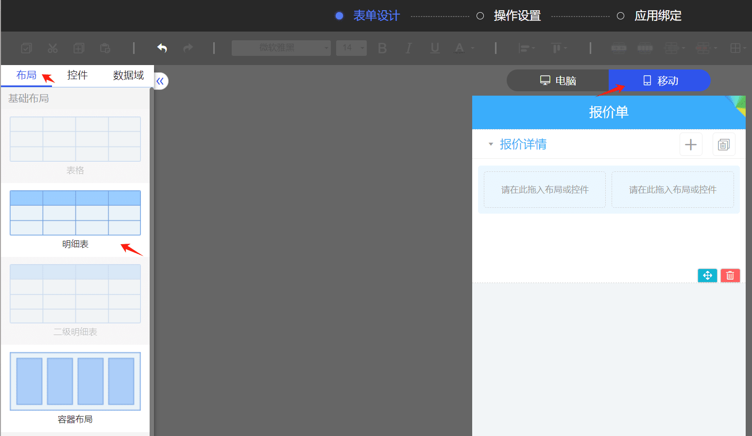Toggle bold formatting
The width and height of the screenshot is (752, 436).
(x=382, y=48)
